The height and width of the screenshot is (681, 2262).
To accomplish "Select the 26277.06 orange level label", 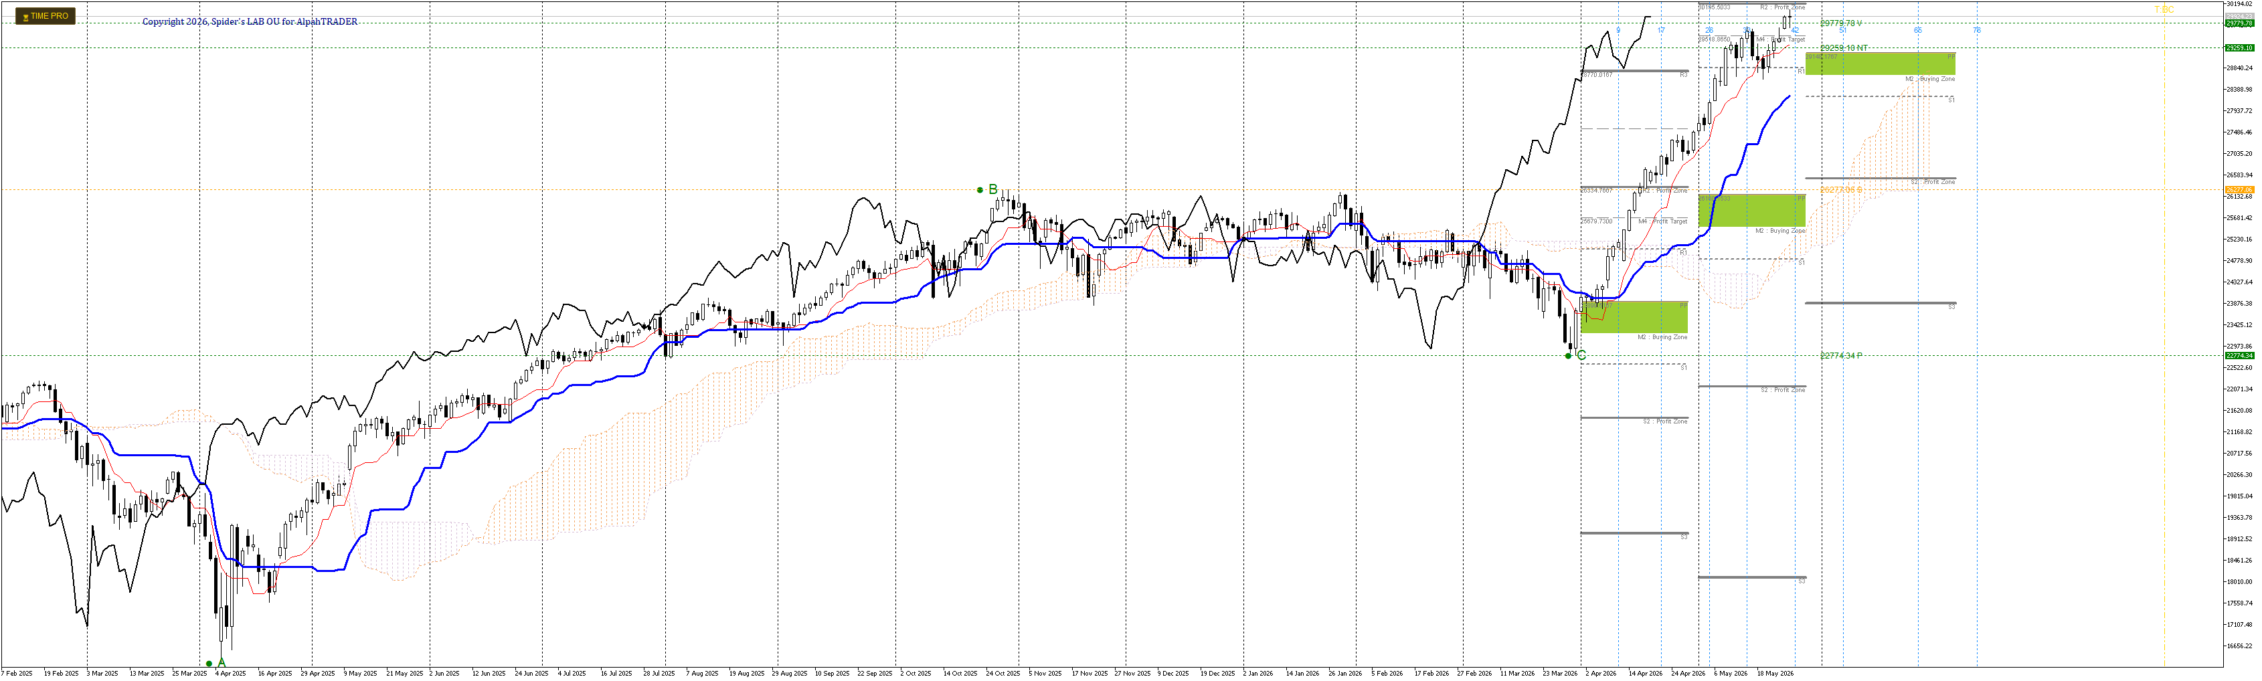I will [1841, 189].
